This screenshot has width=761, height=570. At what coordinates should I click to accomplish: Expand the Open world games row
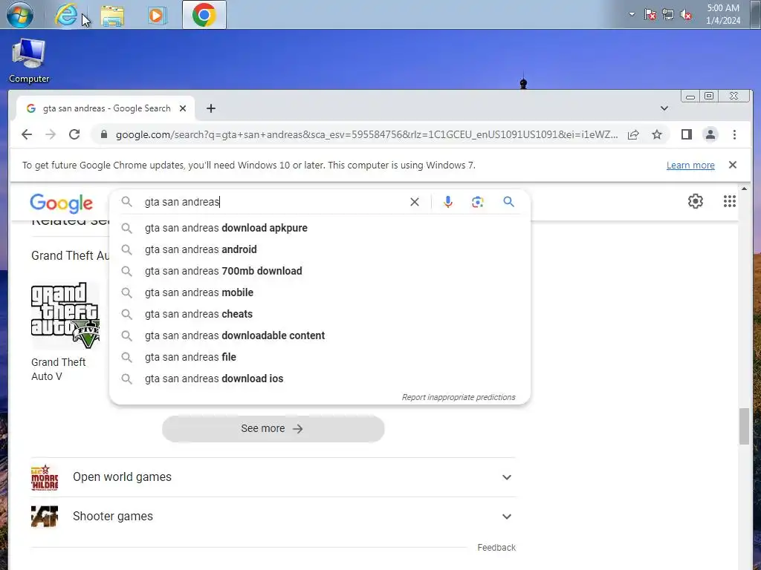273,477
